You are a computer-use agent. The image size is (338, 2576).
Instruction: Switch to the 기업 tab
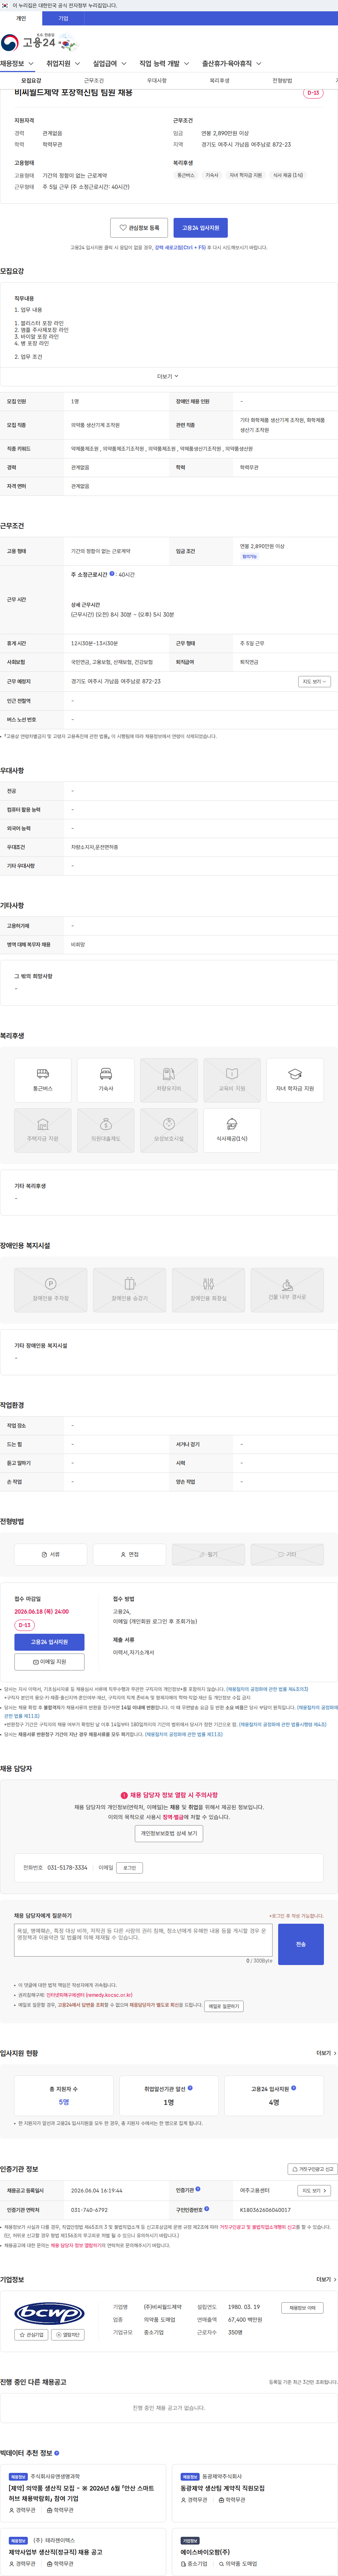pos(63,18)
